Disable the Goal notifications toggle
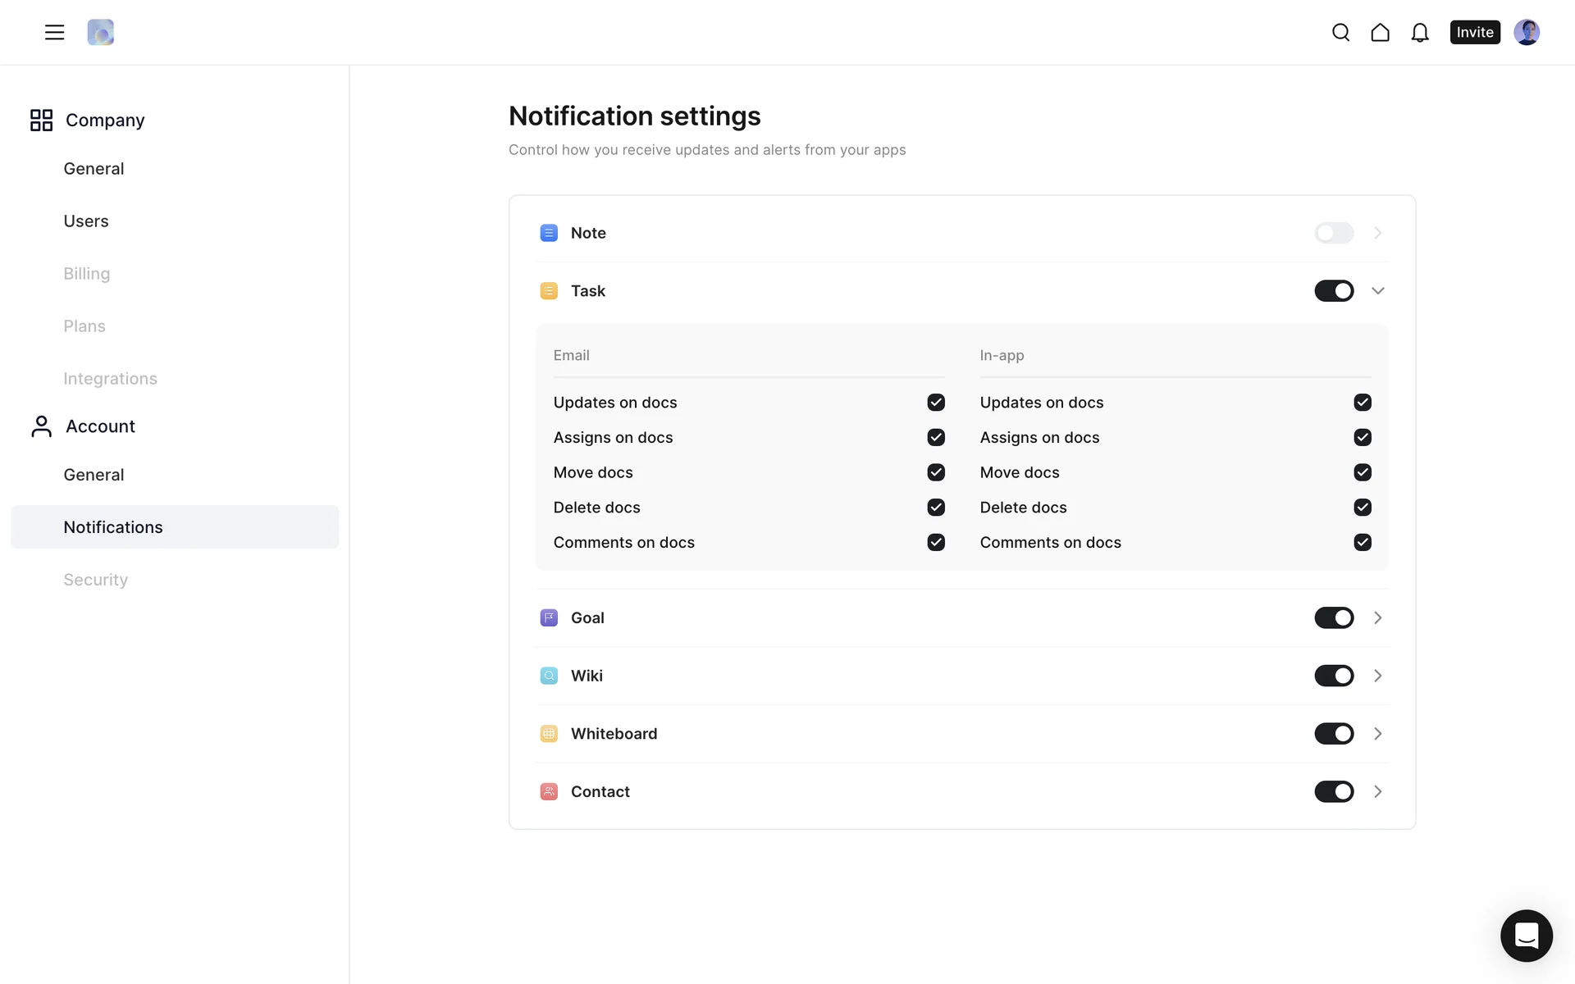Screen dimensions: 1575x984 click(x=1334, y=617)
